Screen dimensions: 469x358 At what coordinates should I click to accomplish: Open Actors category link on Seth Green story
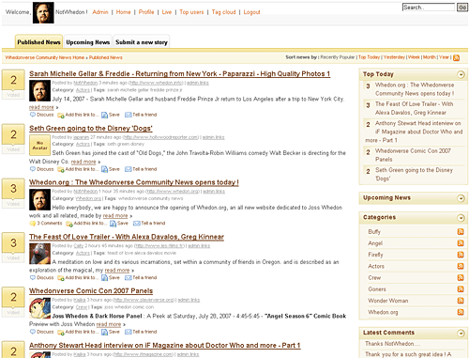(x=83, y=144)
